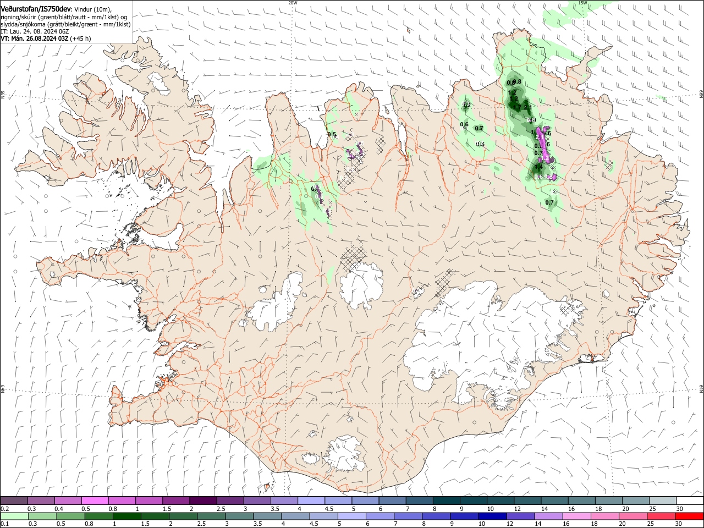The image size is (704, 528).
Task: Pick top-row dark teal swatch between 8 and 9
Action: pyautogui.click(x=447, y=501)
